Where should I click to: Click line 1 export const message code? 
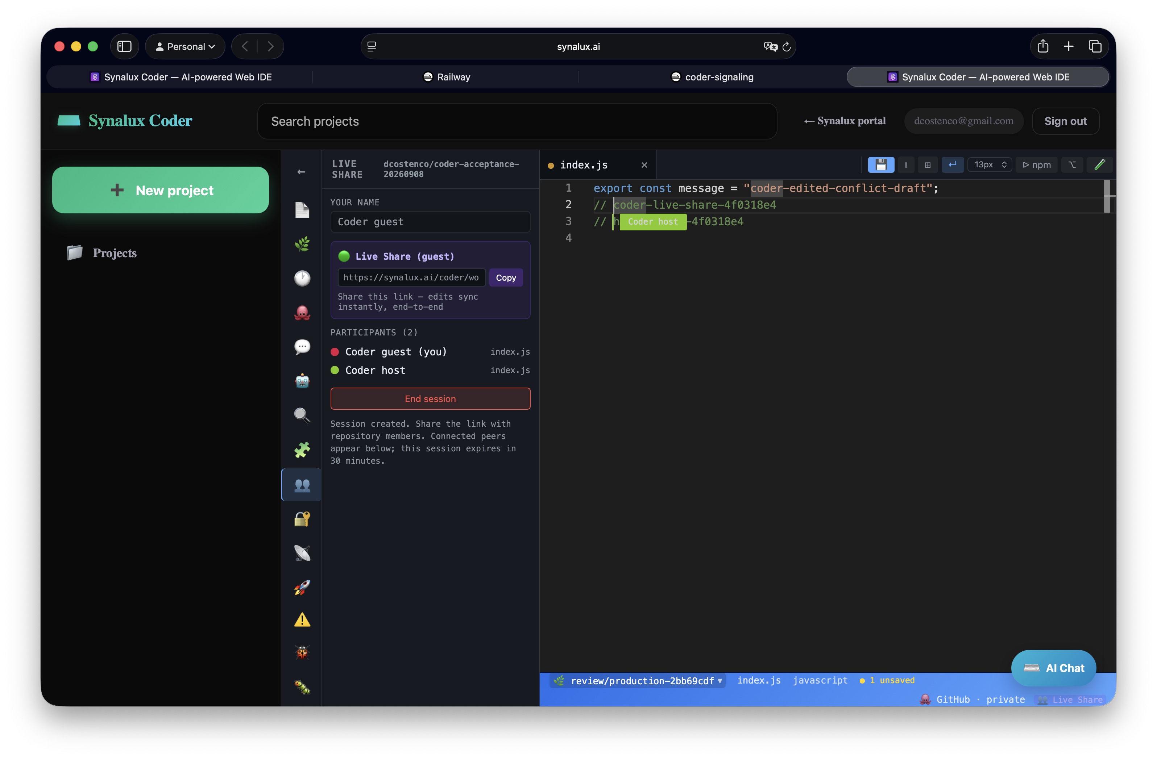click(766, 188)
